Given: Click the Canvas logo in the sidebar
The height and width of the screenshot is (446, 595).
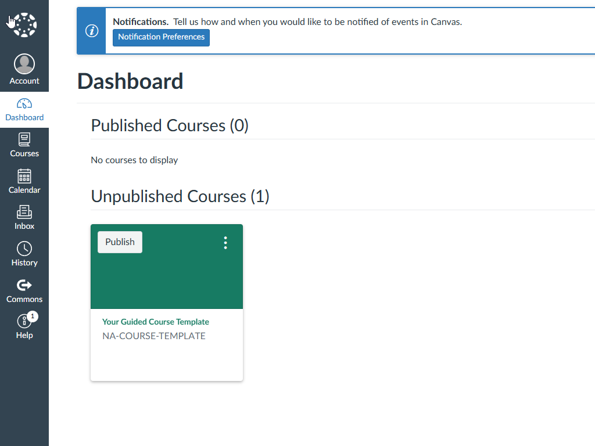Looking at the screenshot, I should click(24, 24).
